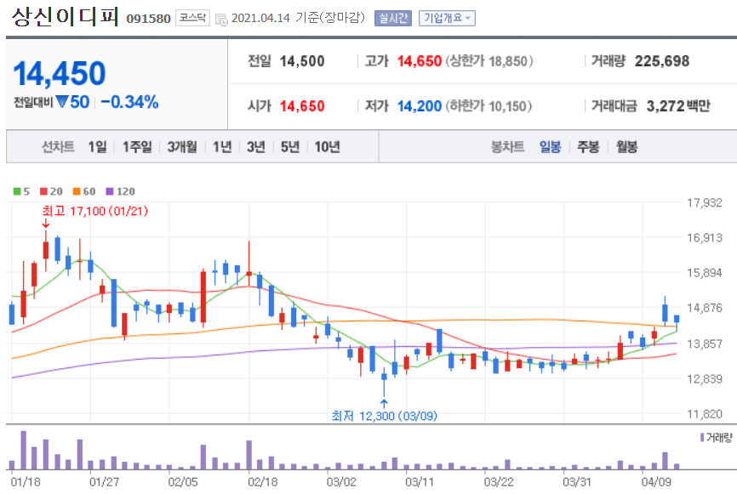Screen dimensions: 737x494
Task: Click the 봉차트 label
Action: click(507, 147)
